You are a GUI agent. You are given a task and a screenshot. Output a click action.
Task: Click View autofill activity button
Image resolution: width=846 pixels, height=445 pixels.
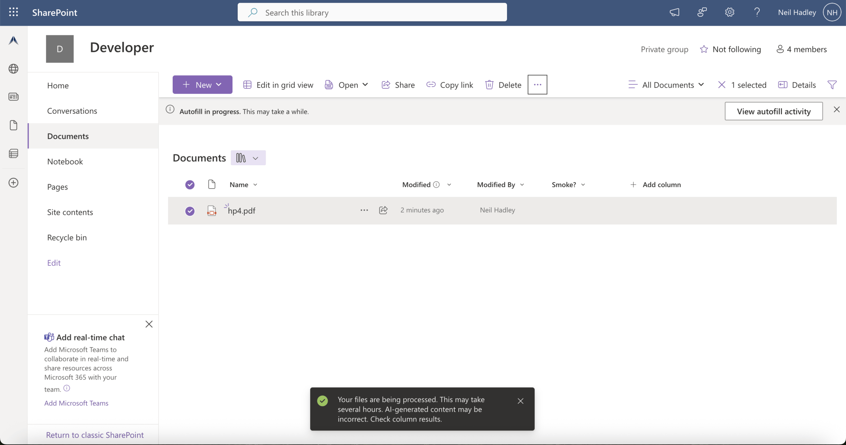click(773, 111)
